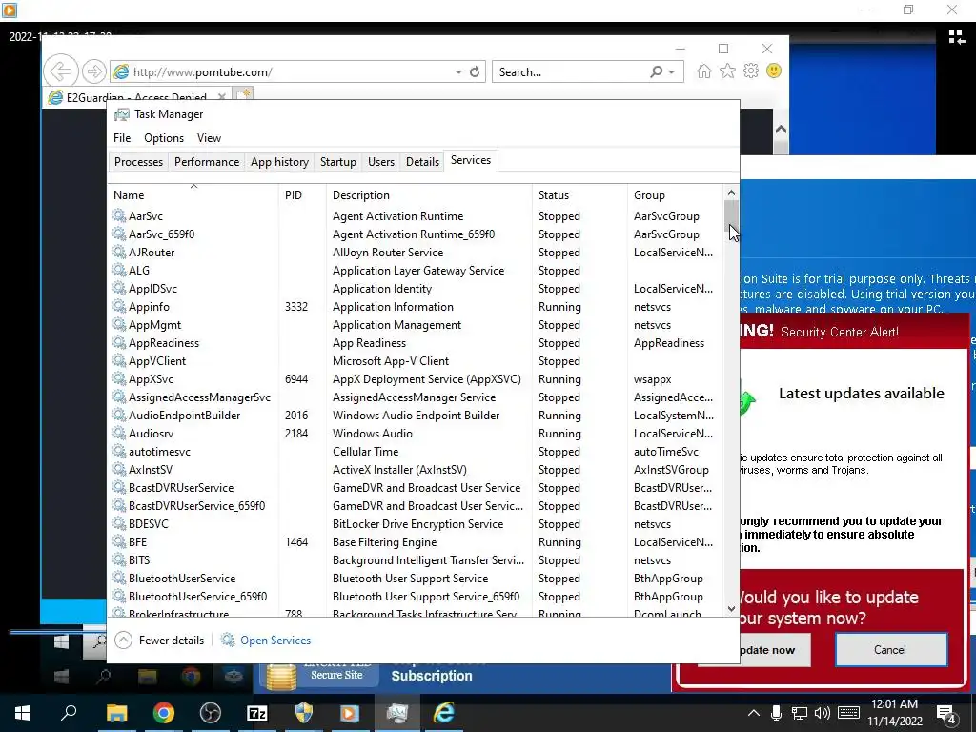Click the viewer grid icon at top right
This screenshot has width=976, height=732.
click(x=957, y=37)
